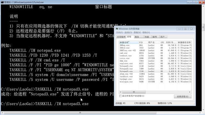
Task: Sort by 内存 column header
Action: coord(171,42)
